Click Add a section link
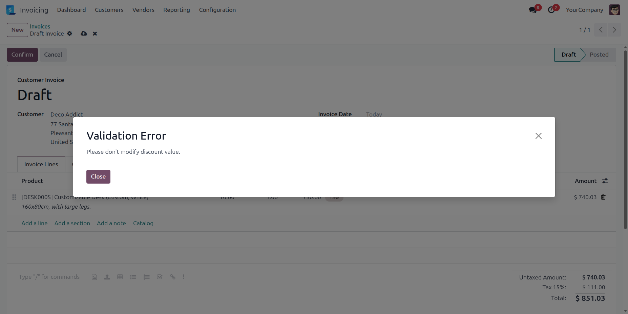628x314 pixels. point(72,223)
